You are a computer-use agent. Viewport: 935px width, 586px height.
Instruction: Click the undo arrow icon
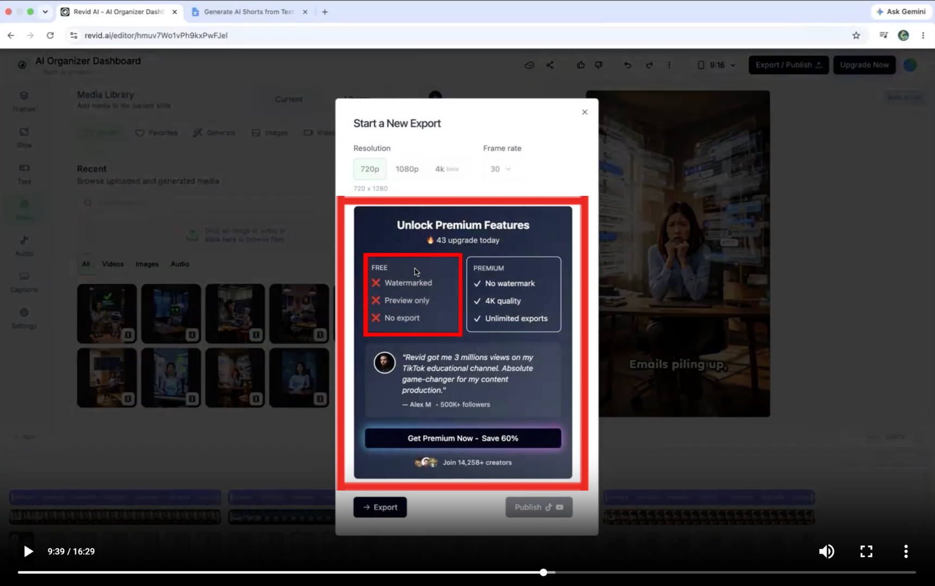[x=627, y=65]
